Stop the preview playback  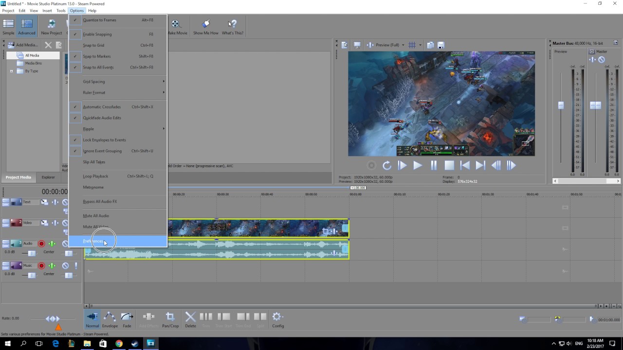click(x=449, y=166)
